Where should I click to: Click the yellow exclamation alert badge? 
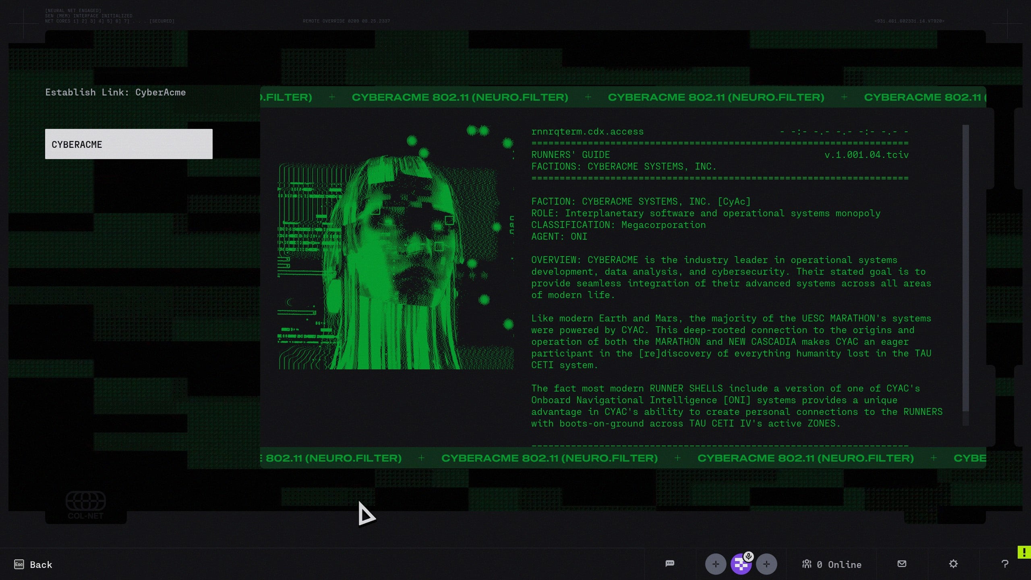[1024, 552]
